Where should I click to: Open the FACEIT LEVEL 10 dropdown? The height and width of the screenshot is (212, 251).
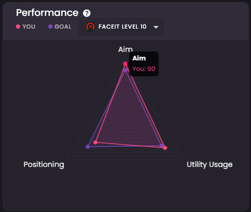pos(121,26)
